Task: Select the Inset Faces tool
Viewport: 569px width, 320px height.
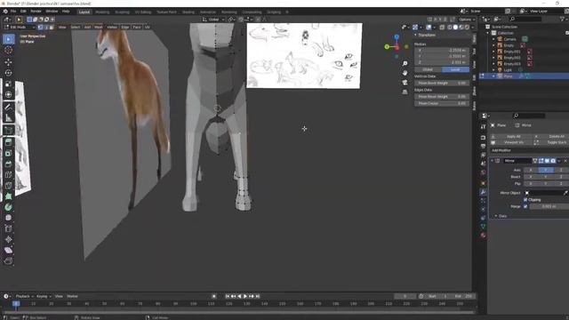Action: coord(9,154)
